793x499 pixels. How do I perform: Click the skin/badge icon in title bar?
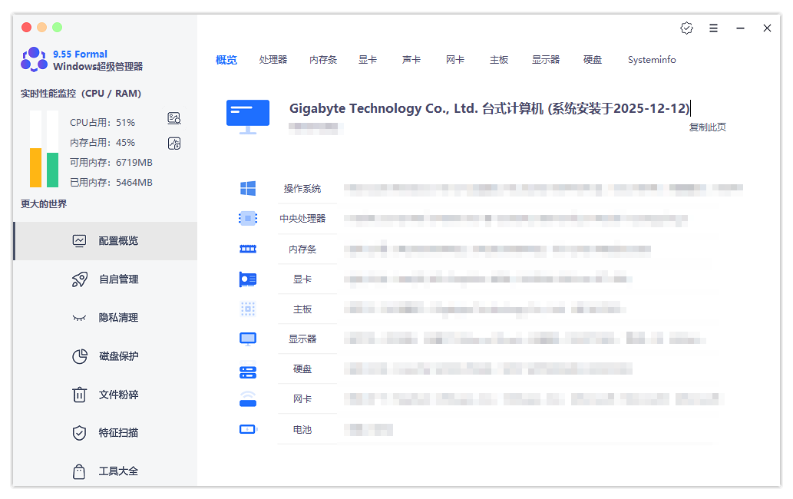(x=686, y=28)
